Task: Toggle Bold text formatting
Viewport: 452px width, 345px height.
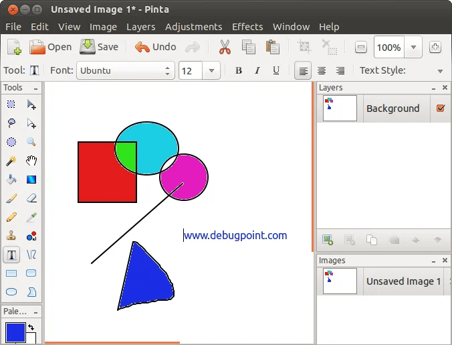Action: pos(239,70)
